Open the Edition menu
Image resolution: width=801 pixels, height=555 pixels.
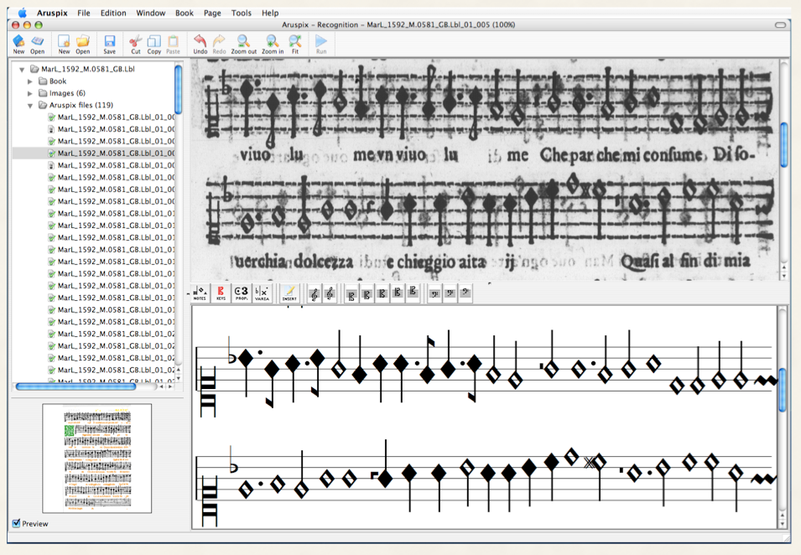113,13
